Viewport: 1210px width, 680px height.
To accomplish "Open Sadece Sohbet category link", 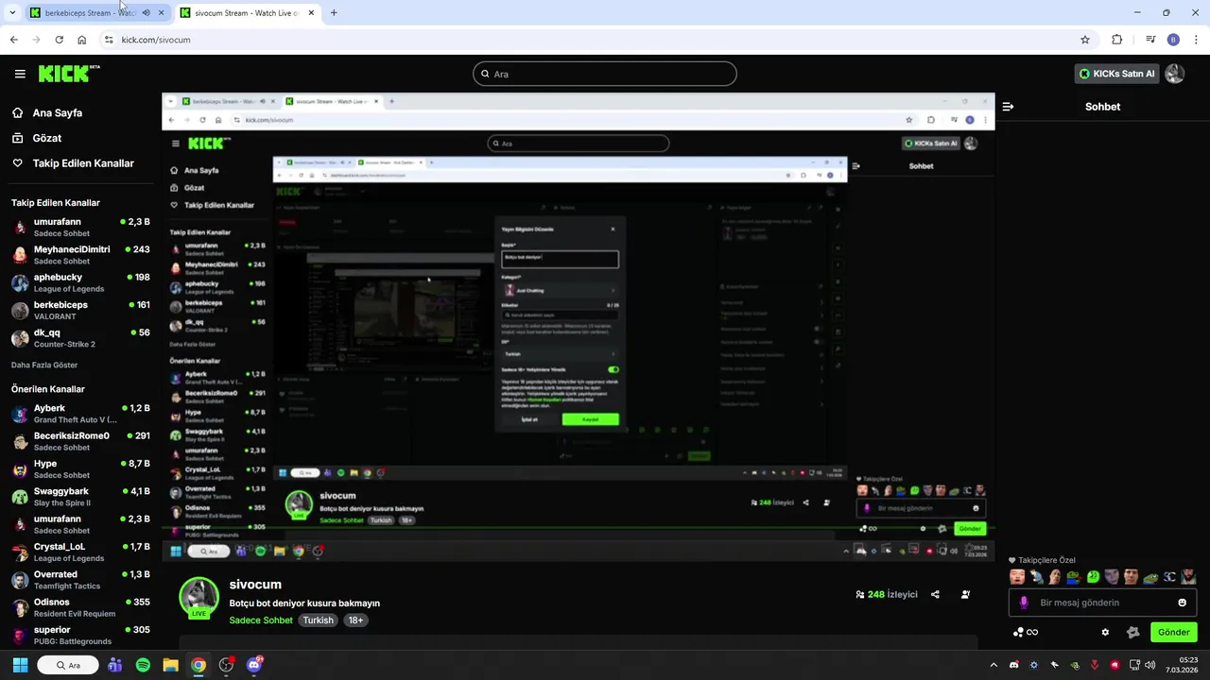I will 261,620.
